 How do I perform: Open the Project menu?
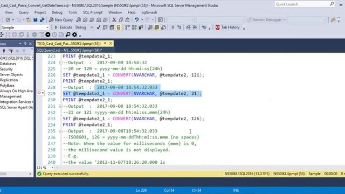point(40,12)
